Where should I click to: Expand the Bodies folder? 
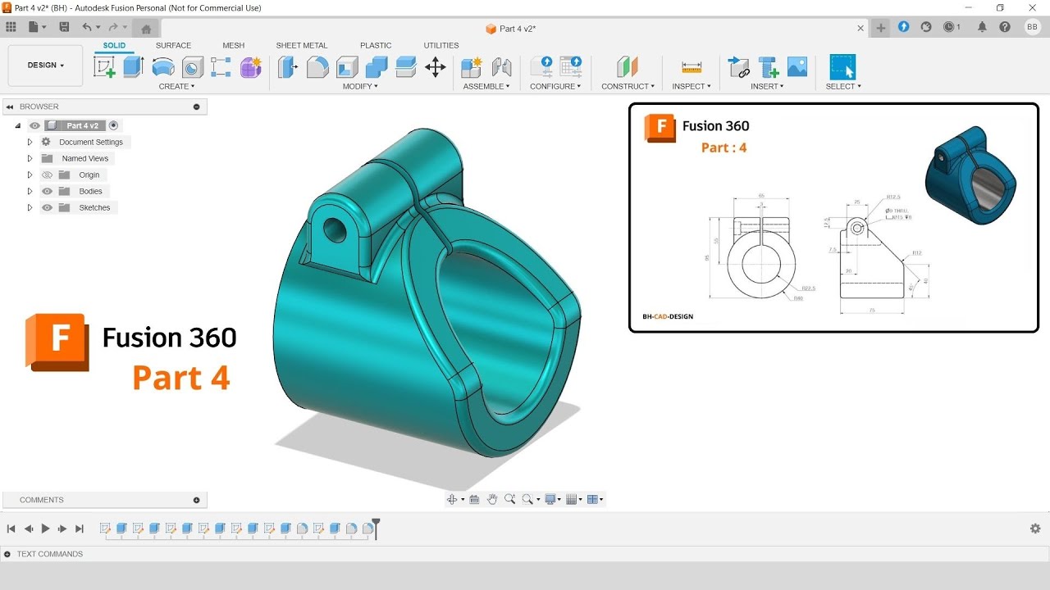(x=30, y=191)
